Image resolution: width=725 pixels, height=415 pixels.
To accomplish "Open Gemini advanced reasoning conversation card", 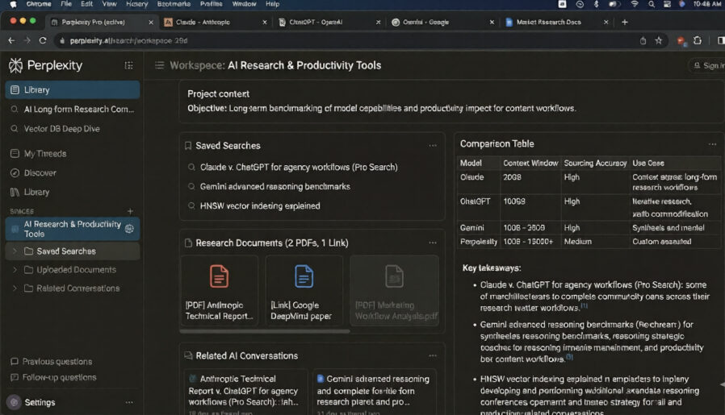I will point(374,391).
